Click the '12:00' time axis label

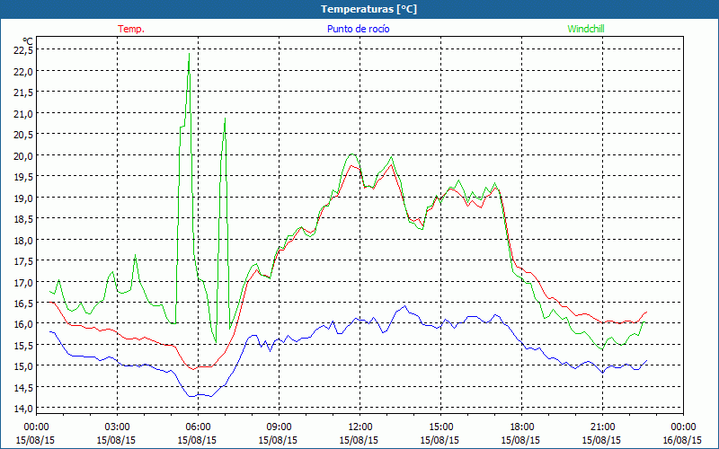tap(359, 427)
